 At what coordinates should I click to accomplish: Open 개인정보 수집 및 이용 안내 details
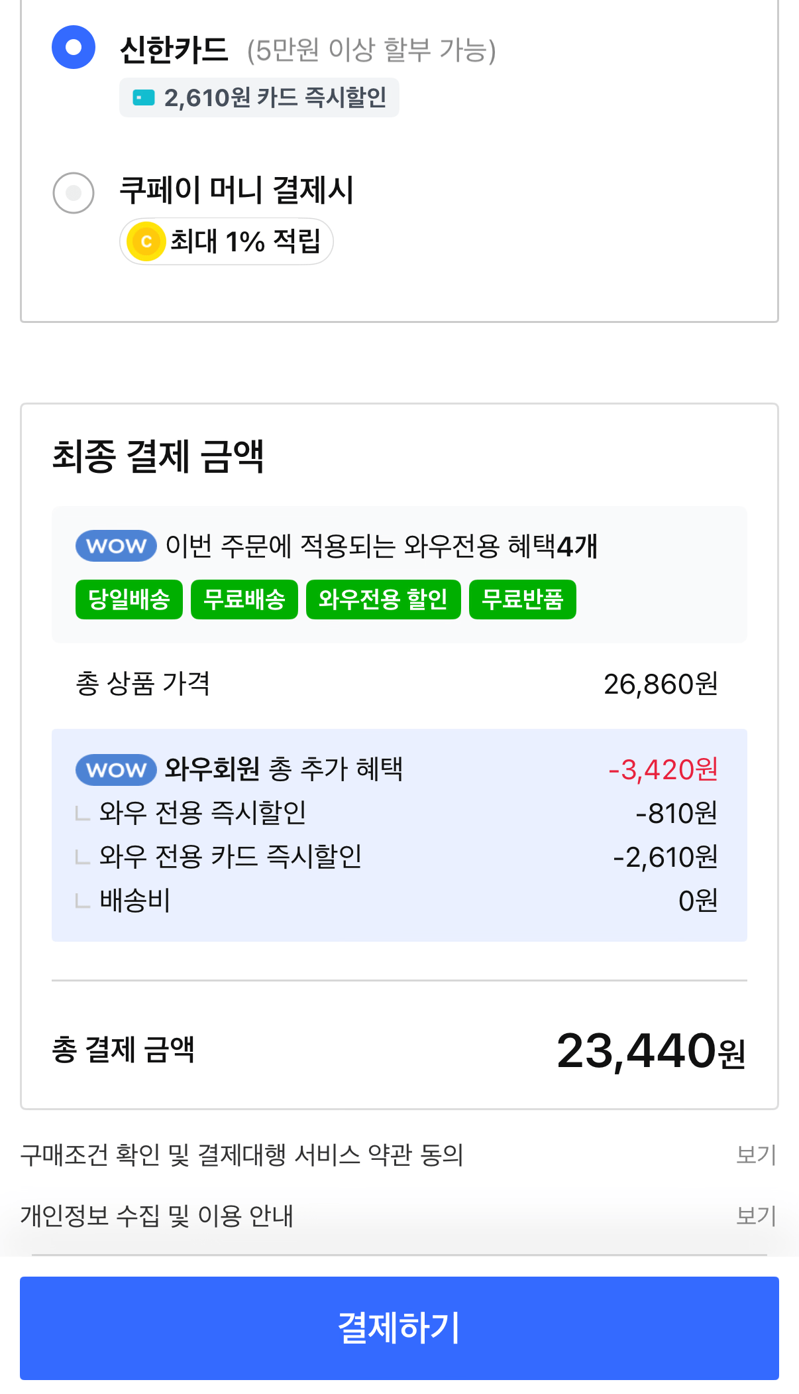(757, 1214)
